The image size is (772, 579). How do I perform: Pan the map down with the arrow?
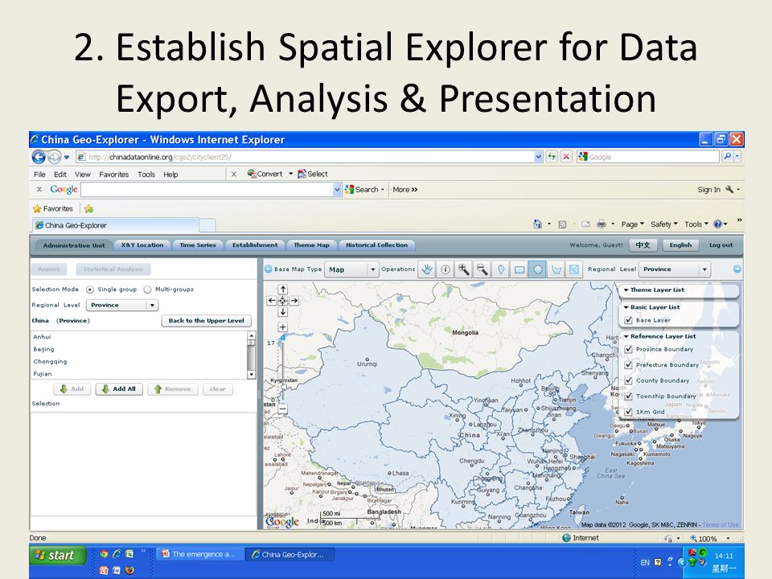282,312
